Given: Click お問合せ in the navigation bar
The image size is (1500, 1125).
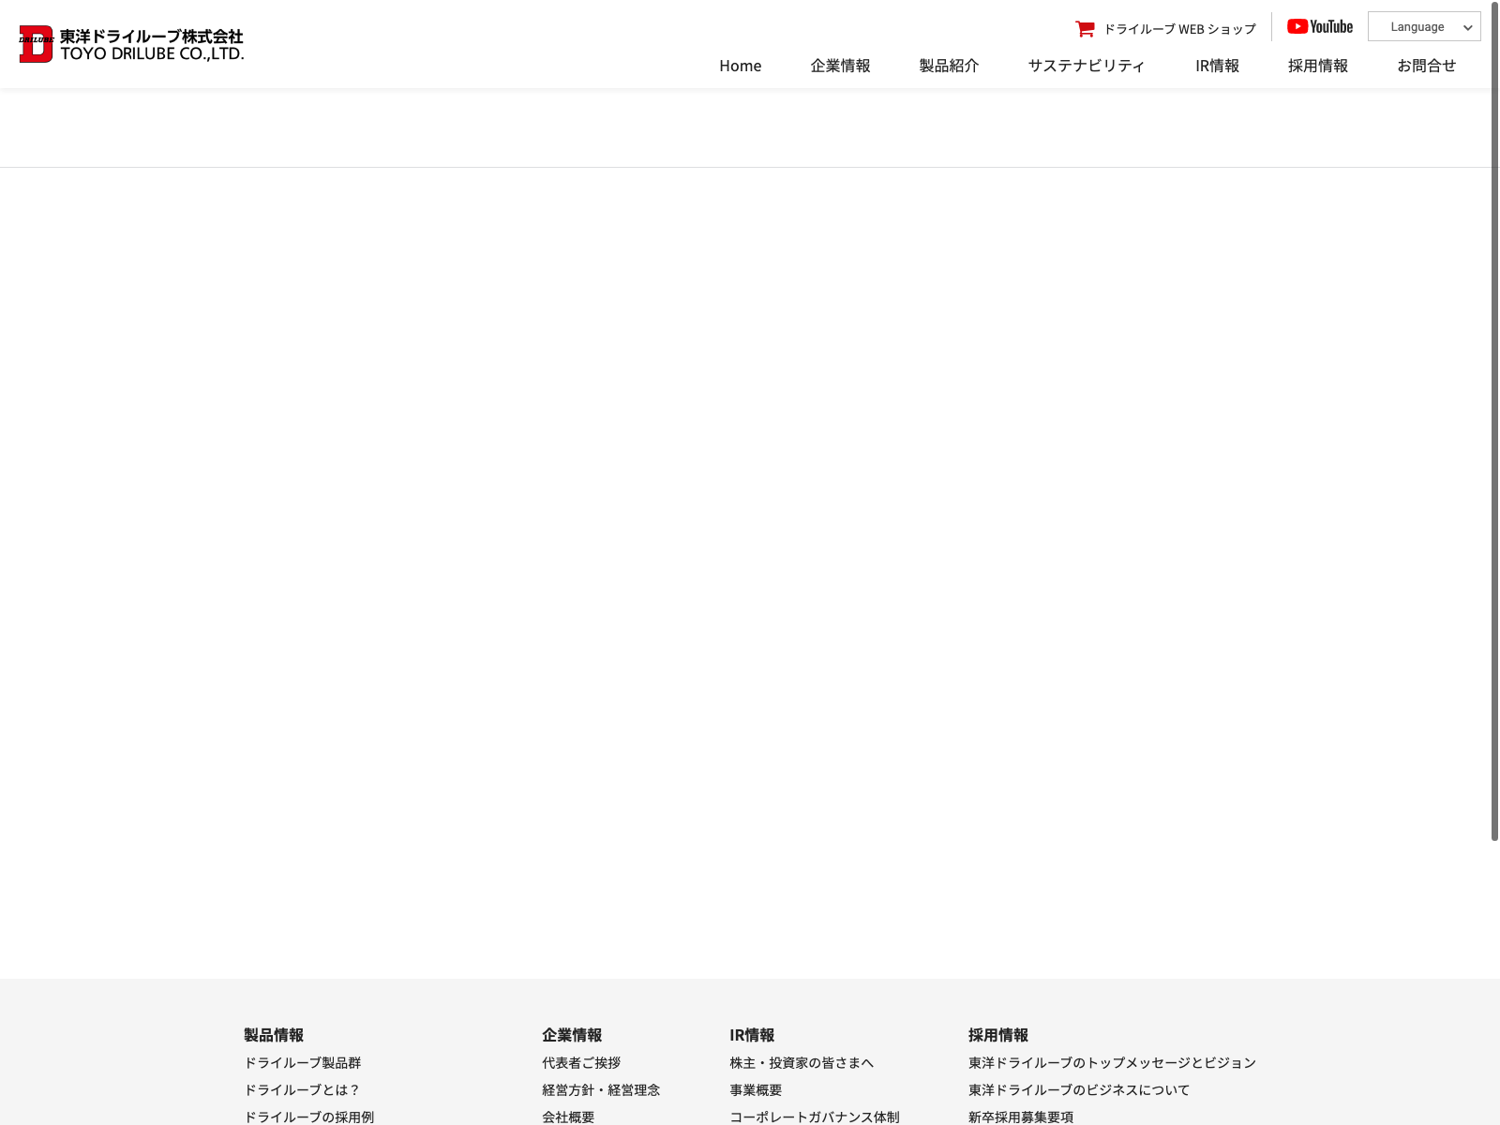Looking at the screenshot, I should [x=1426, y=66].
